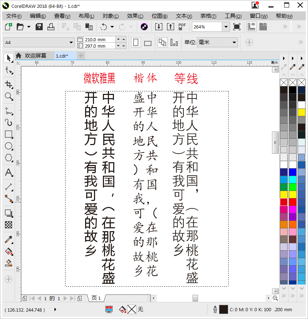Pick the cyan swatch in second palette
Screen dimensions: 308x319
click(293, 180)
